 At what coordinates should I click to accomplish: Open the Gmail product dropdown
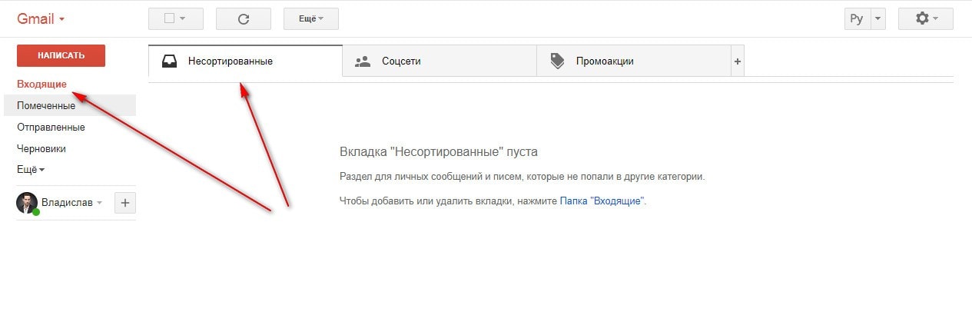41,19
